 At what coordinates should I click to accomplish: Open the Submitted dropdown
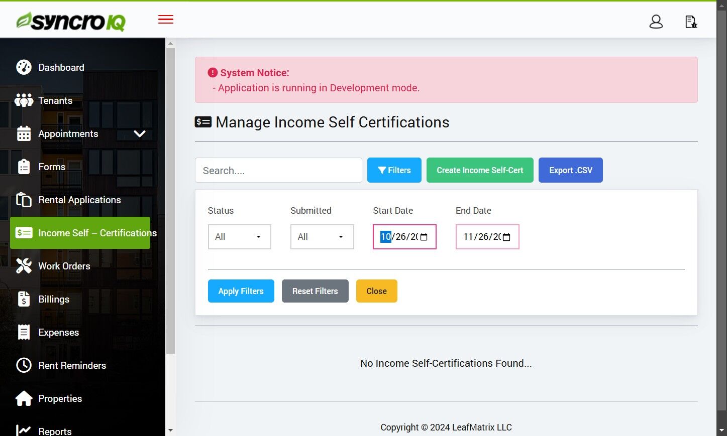pos(322,237)
